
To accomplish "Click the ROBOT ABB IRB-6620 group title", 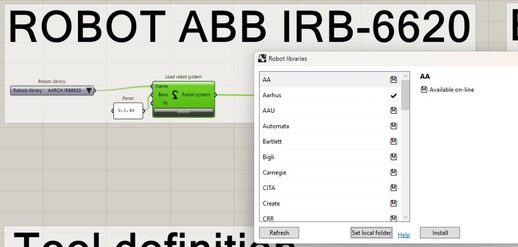I will tap(239, 27).
